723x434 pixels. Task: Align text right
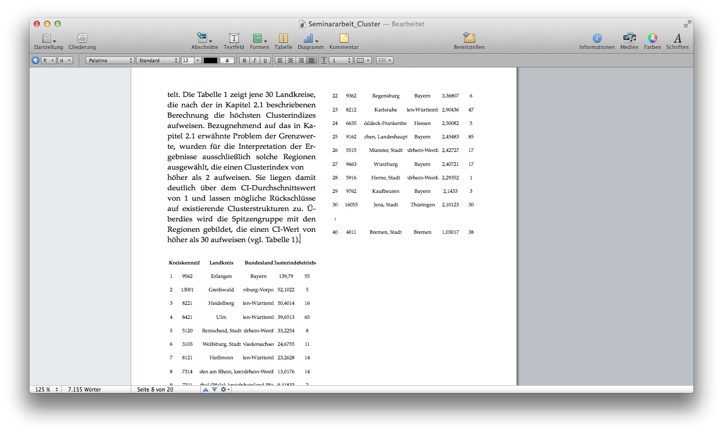pyautogui.click(x=301, y=60)
